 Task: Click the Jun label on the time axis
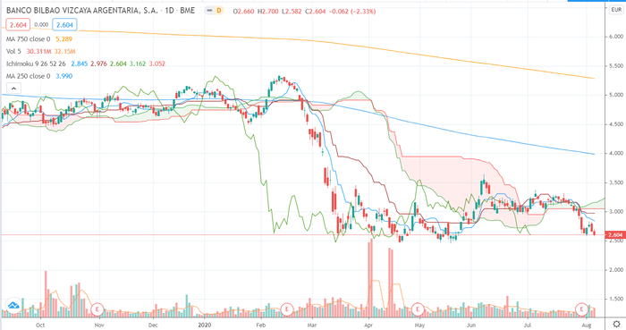[471, 325]
